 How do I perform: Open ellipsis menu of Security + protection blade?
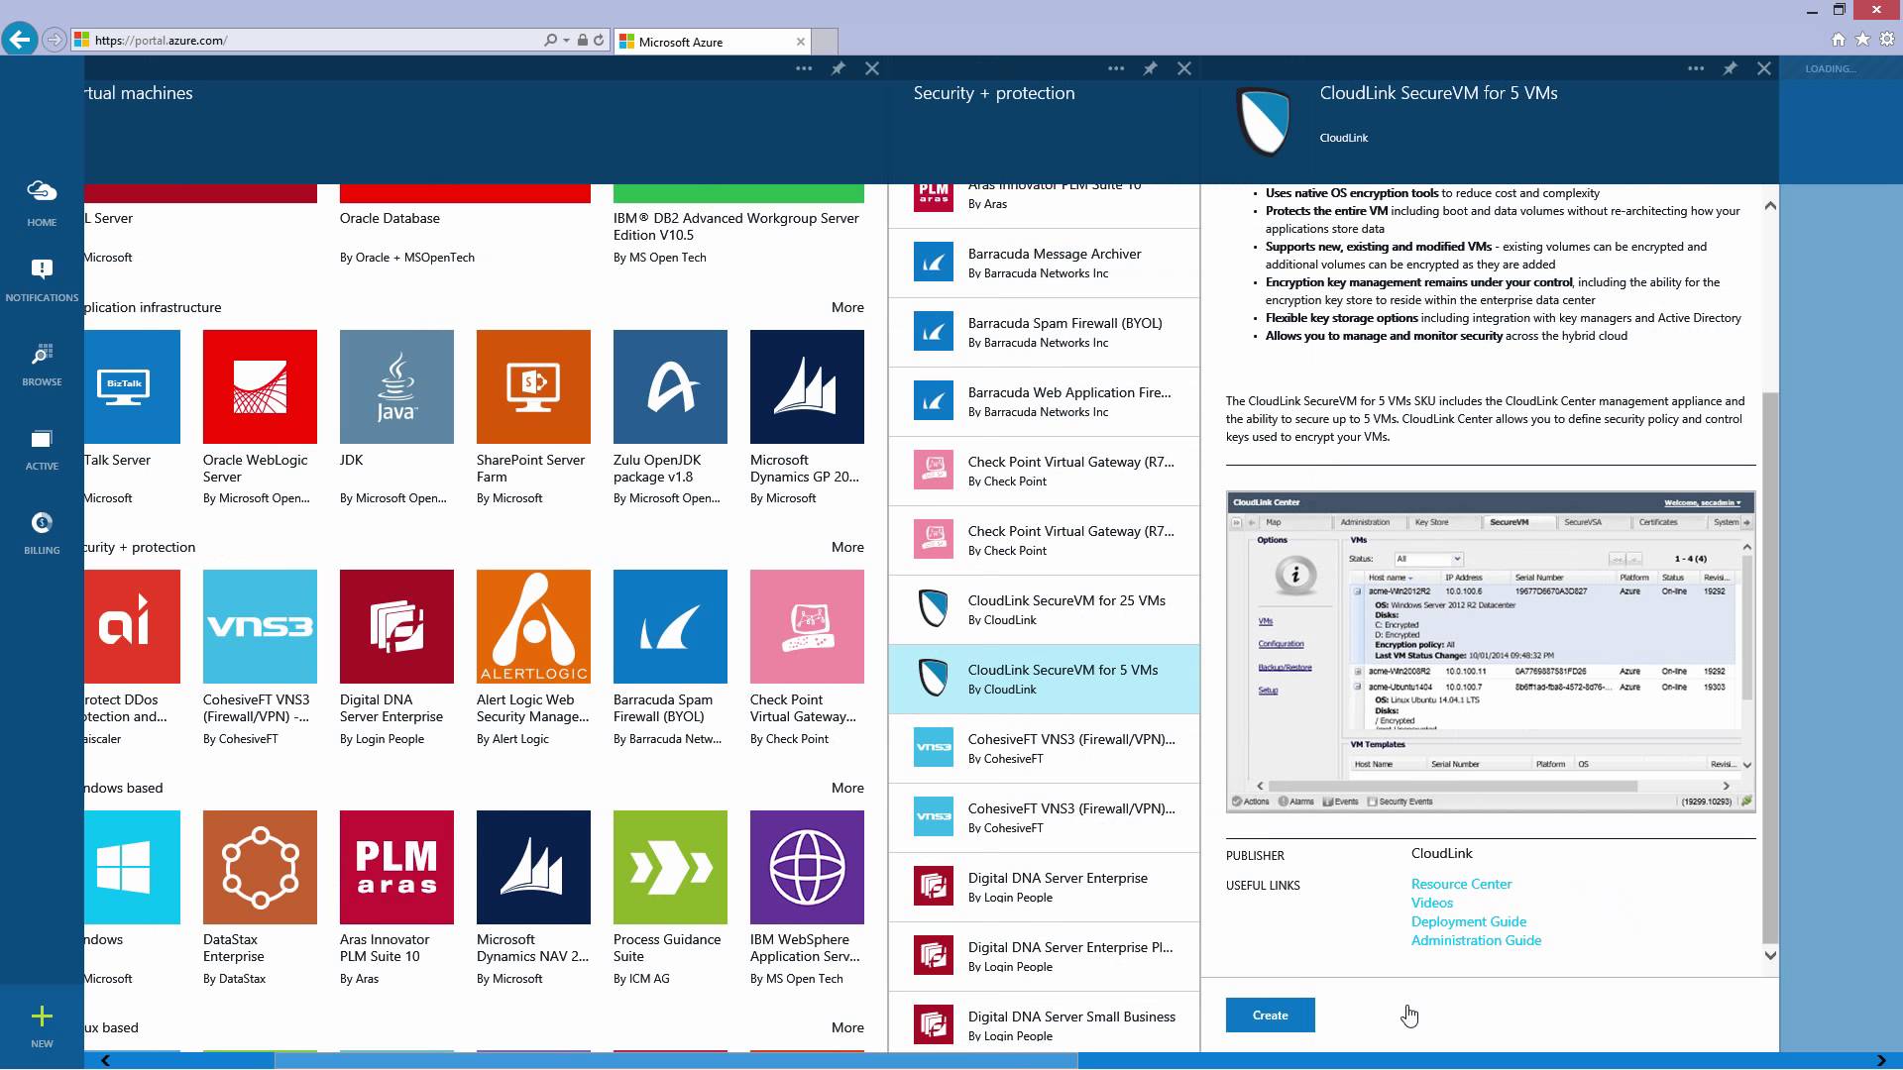pos(1116,68)
